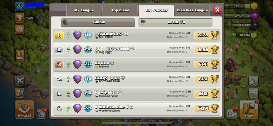Click the level 213 experience badge
Screen dimensions: 273x126
pyautogui.click(x=20, y=7)
